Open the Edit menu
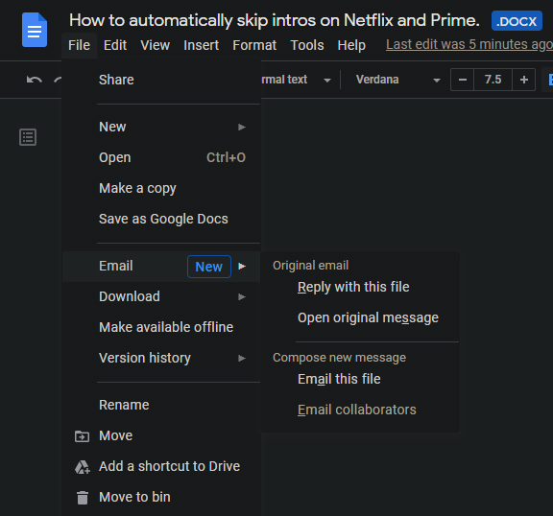This screenshot has height=516, width=553. 115,45
